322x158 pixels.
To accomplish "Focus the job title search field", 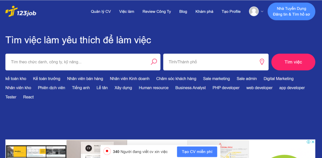I will tap(83, 62).
